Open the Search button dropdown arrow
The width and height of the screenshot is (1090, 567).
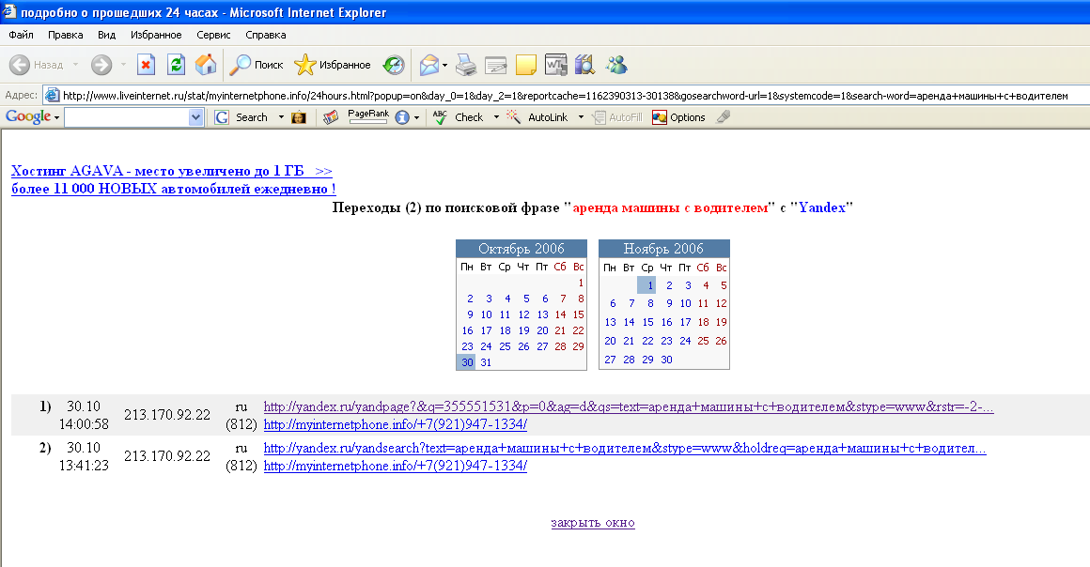pyautogui.click(x=281, y=117)
